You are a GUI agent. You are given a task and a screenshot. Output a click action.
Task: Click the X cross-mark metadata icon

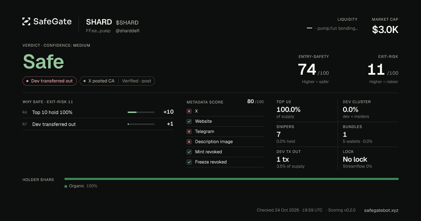[189, 111]
